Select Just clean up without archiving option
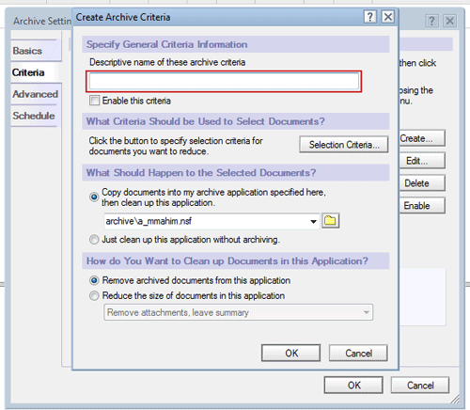Screen dimensions: 470x410 coord(94,240)
